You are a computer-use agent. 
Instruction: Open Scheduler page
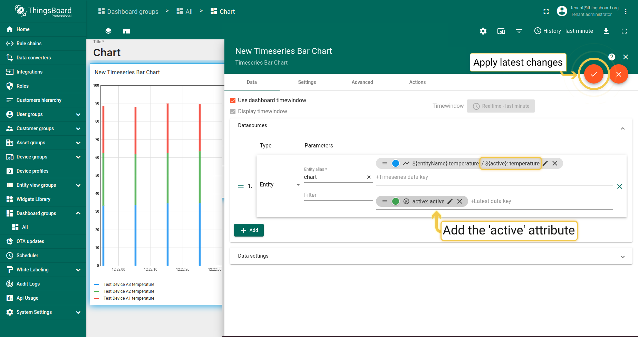[x=43, y=256]
